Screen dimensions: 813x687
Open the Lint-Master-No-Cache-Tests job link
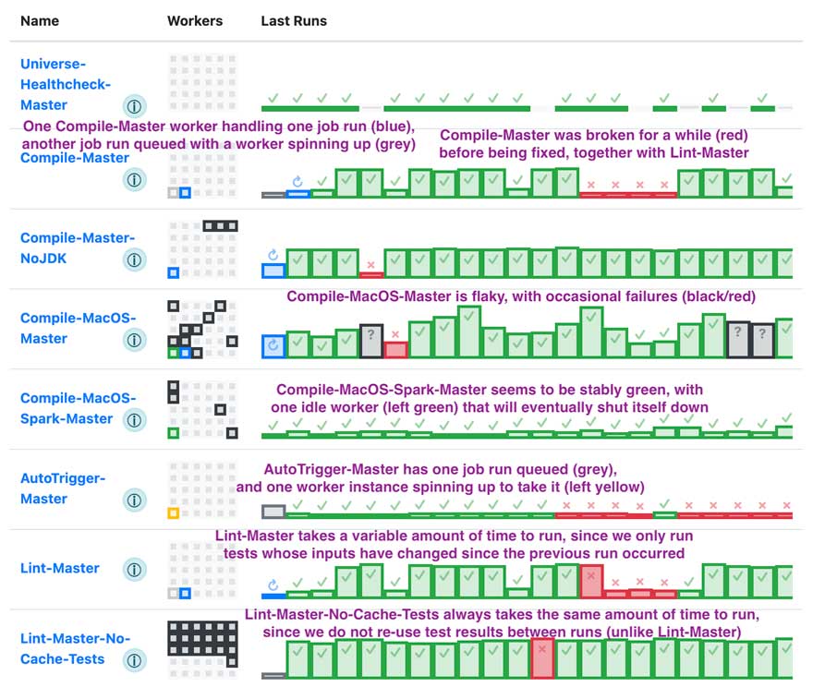(76, 648)
